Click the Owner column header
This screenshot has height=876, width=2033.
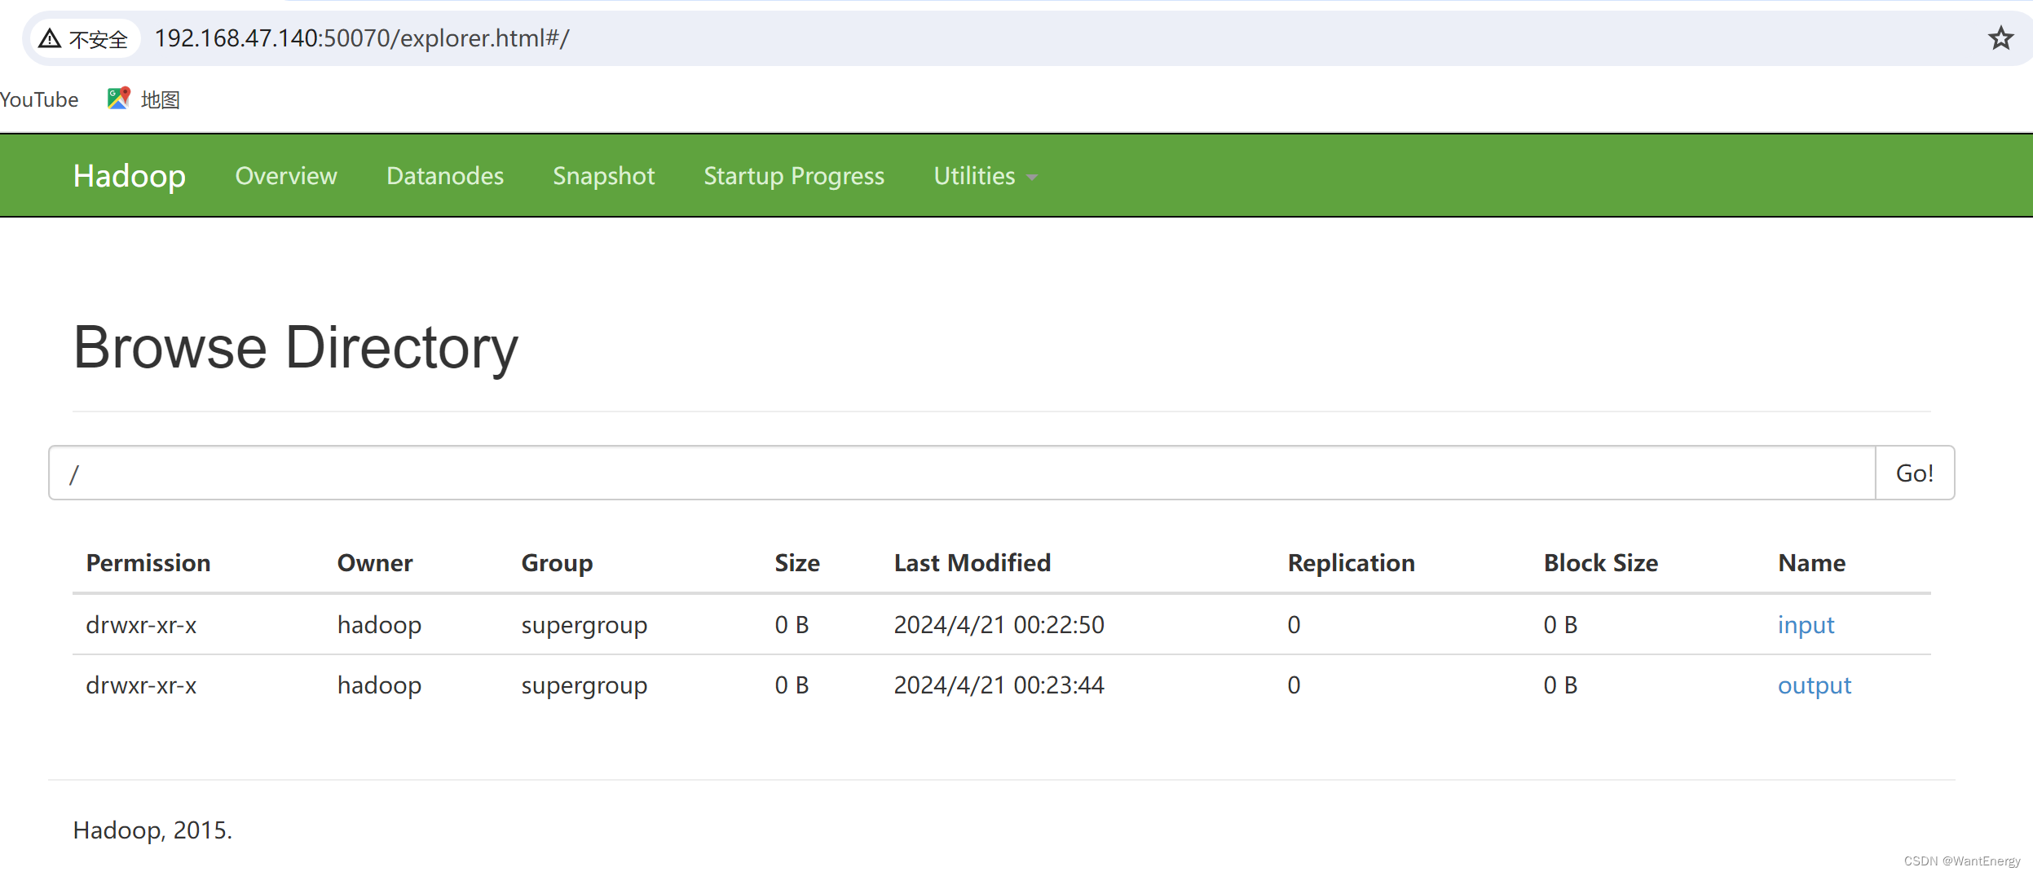375,563
